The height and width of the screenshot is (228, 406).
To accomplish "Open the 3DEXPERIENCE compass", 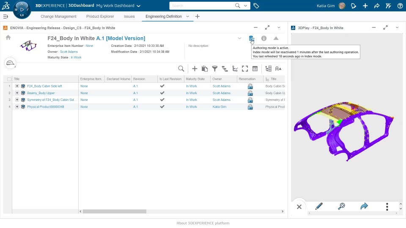I will 22,10.
